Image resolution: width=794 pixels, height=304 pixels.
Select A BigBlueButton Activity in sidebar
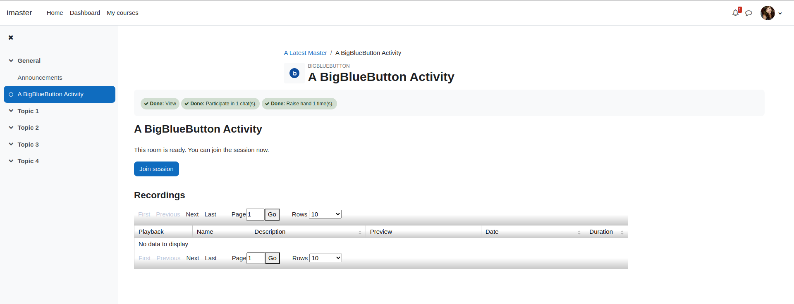coord(60,94)
